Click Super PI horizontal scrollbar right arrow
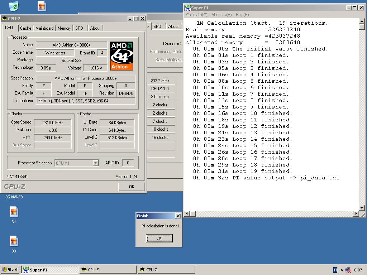 pos(356,213)
